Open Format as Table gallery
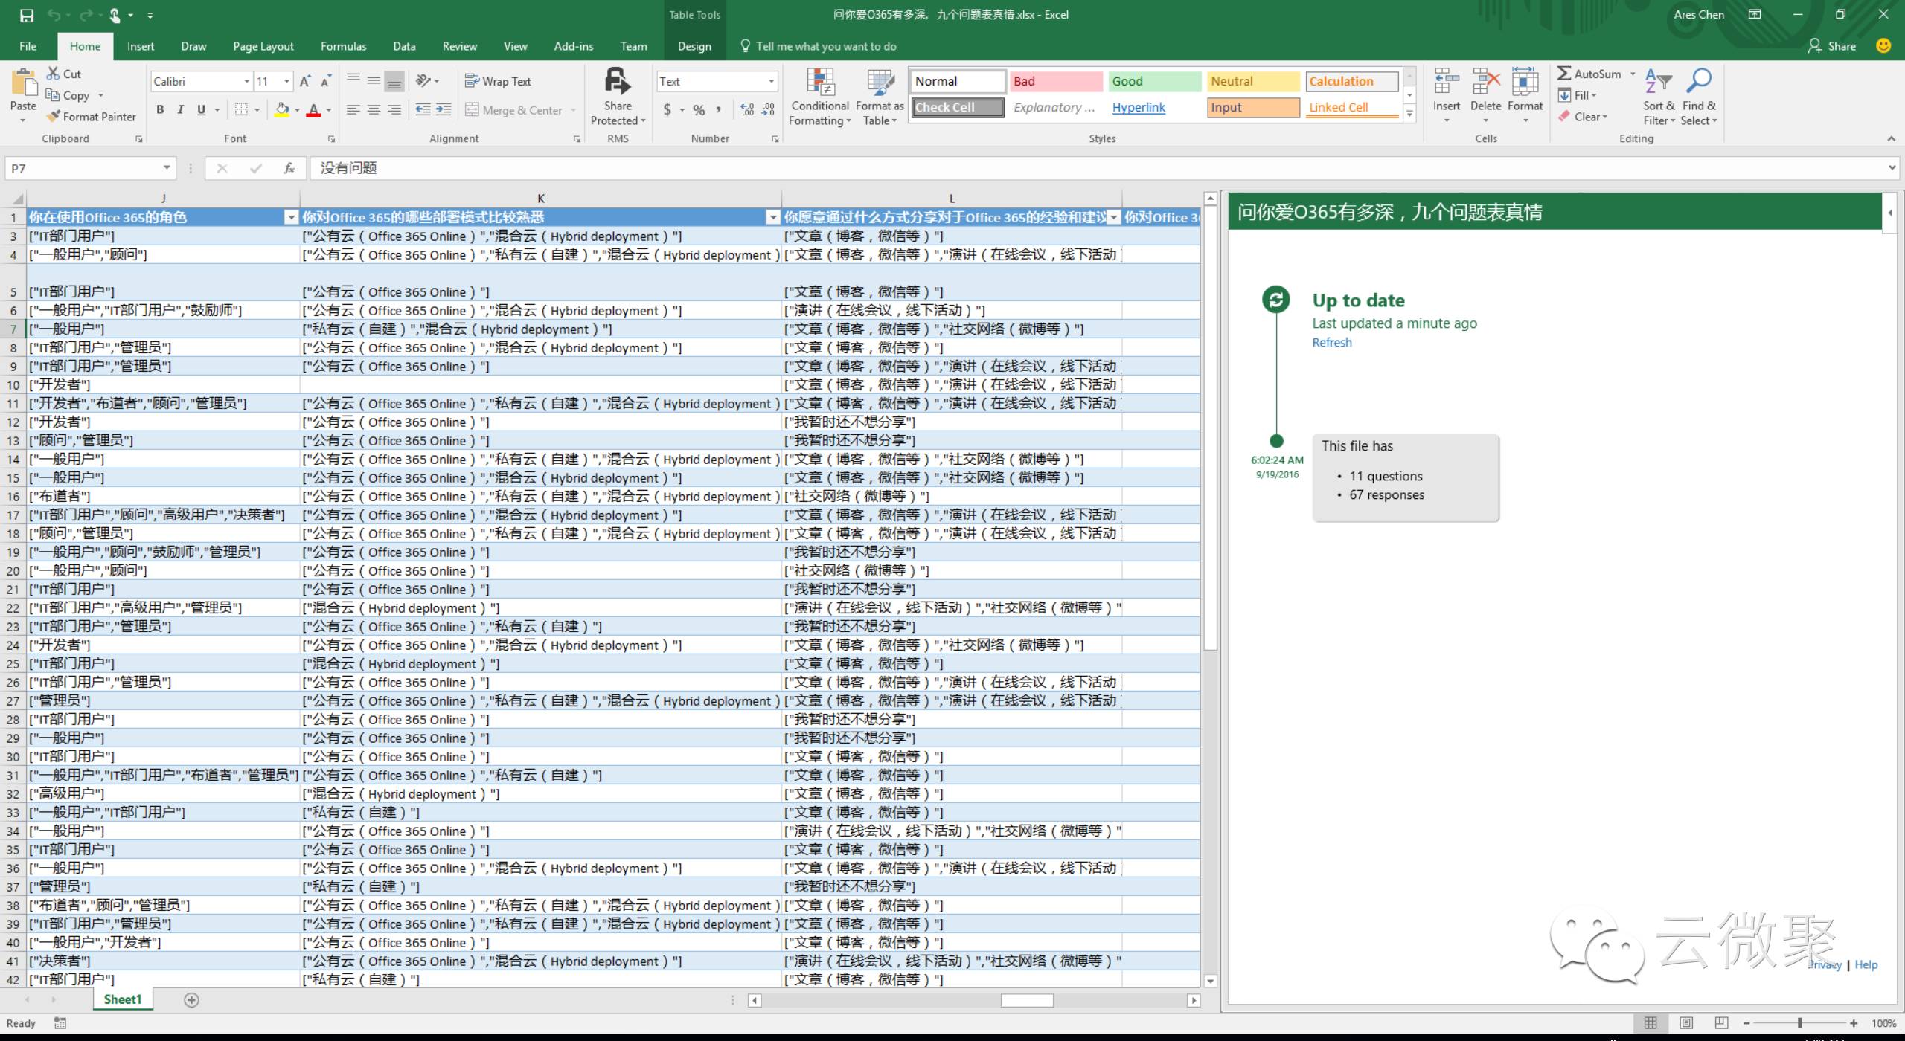1905x1041 pixels. pyautogui.click(x=880, y=97)
